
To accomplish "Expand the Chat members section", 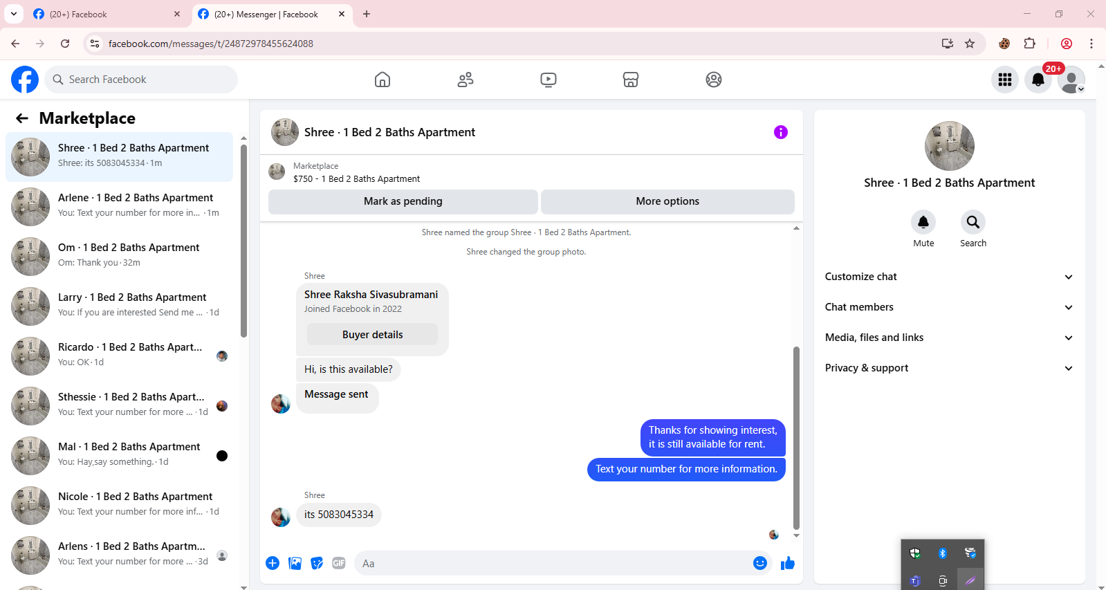I will pos(950,307).
